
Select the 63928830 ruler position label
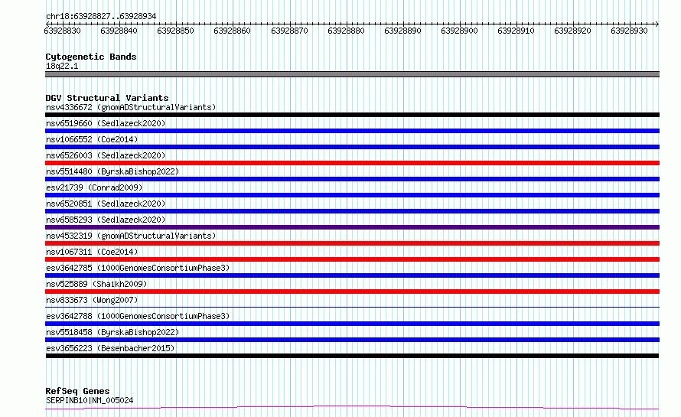point(63,31)
